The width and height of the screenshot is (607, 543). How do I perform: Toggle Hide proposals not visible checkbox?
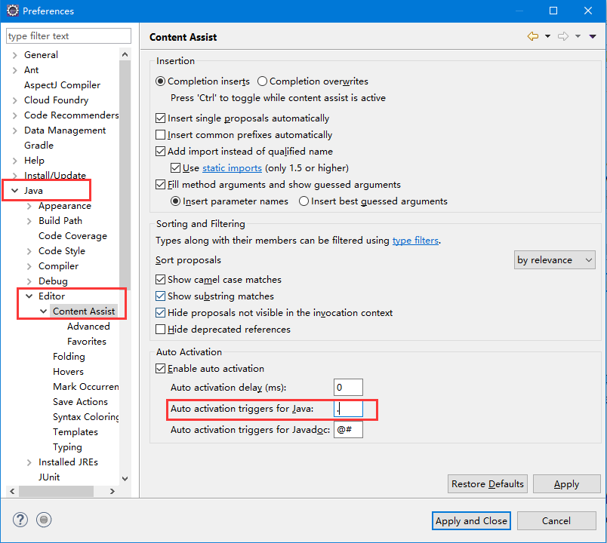tap(160, 312)
